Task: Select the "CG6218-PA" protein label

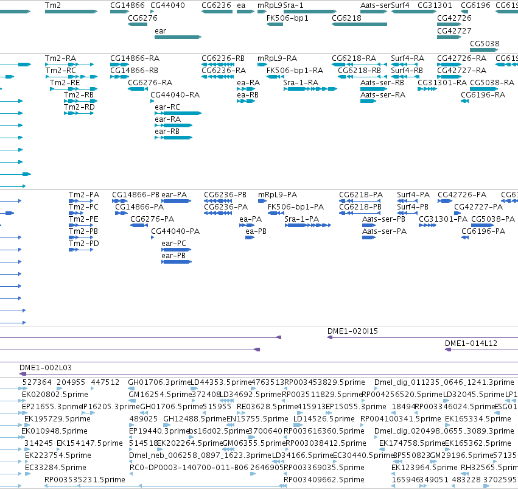Action: coord(361,195)
